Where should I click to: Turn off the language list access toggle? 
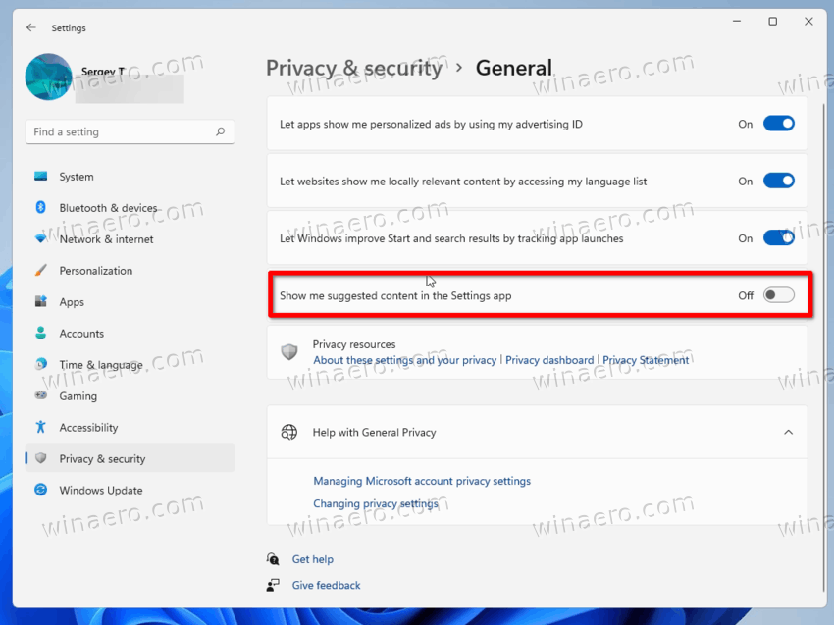pos(779,181)
